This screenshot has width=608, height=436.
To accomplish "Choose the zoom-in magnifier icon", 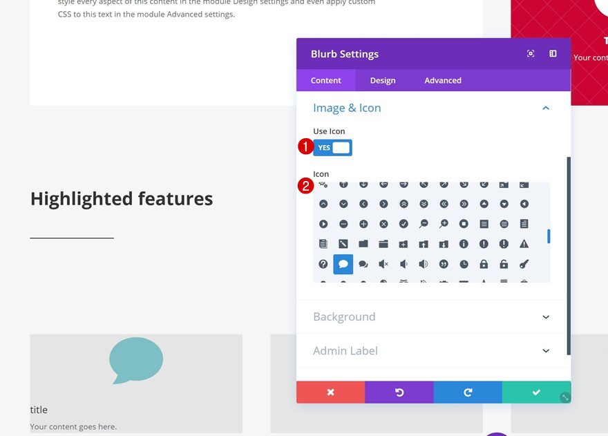I will (443, 223).
